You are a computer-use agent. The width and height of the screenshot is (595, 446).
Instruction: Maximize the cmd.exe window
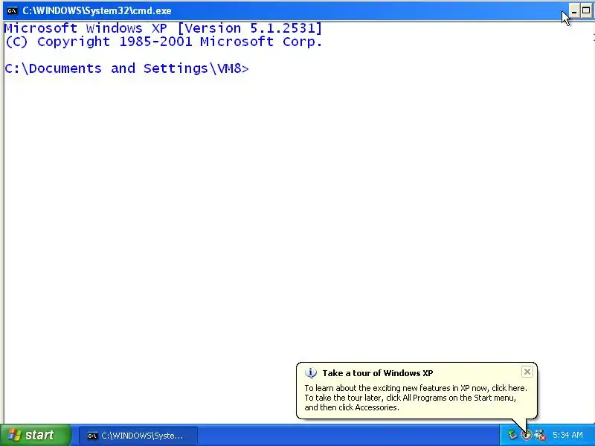click(586, 11)
